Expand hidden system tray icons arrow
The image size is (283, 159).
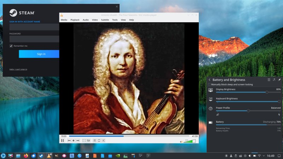click(x=264, y=155)
